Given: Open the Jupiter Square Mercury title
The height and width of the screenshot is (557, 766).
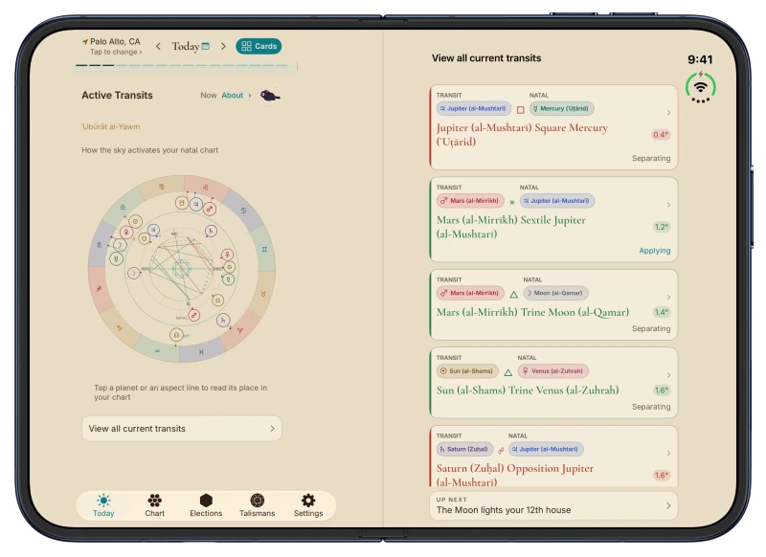Looking at the screenshot, I should pos(522,135).
